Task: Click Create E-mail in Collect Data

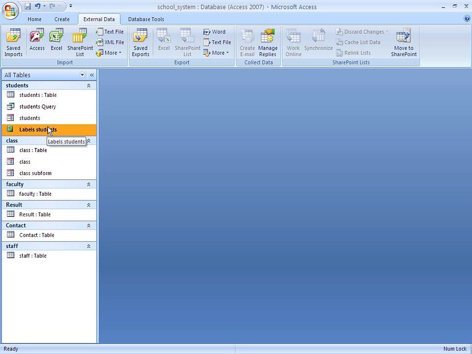Action: 247,42
